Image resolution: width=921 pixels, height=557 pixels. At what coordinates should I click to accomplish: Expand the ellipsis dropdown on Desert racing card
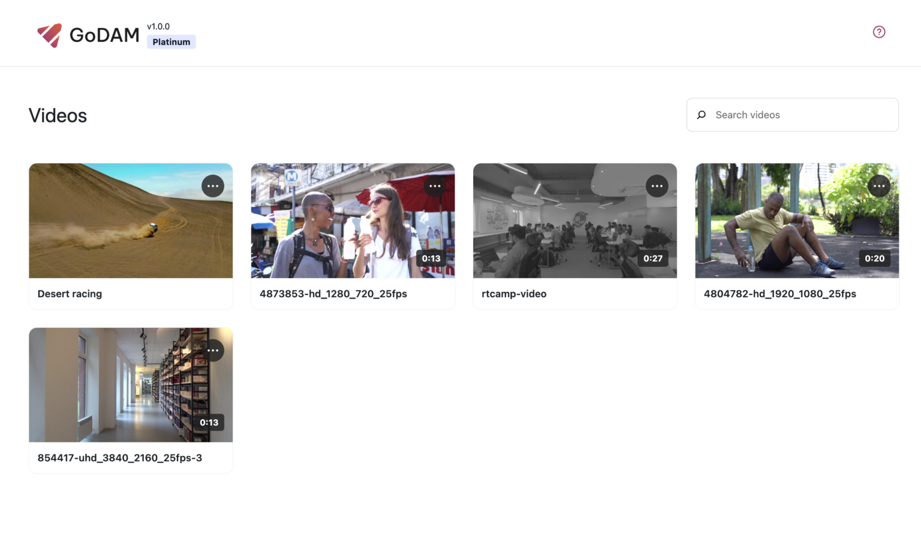213,186
